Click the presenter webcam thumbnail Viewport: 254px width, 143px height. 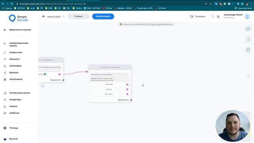233,126
